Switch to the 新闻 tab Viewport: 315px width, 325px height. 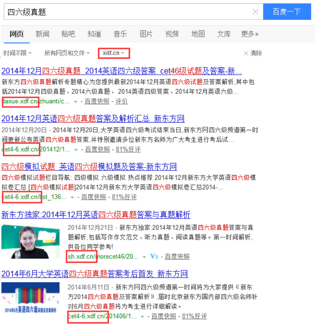point(42,34)
